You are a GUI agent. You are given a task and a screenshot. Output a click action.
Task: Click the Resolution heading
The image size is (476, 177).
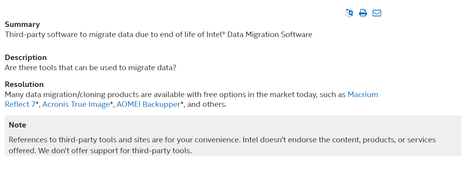24,85
